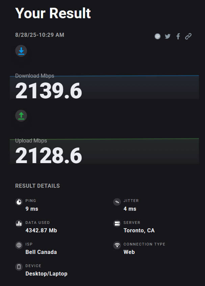205x286 pixels.
Task: Share result on Facebook
Action: pyautogui.click(x=178, y=36)
